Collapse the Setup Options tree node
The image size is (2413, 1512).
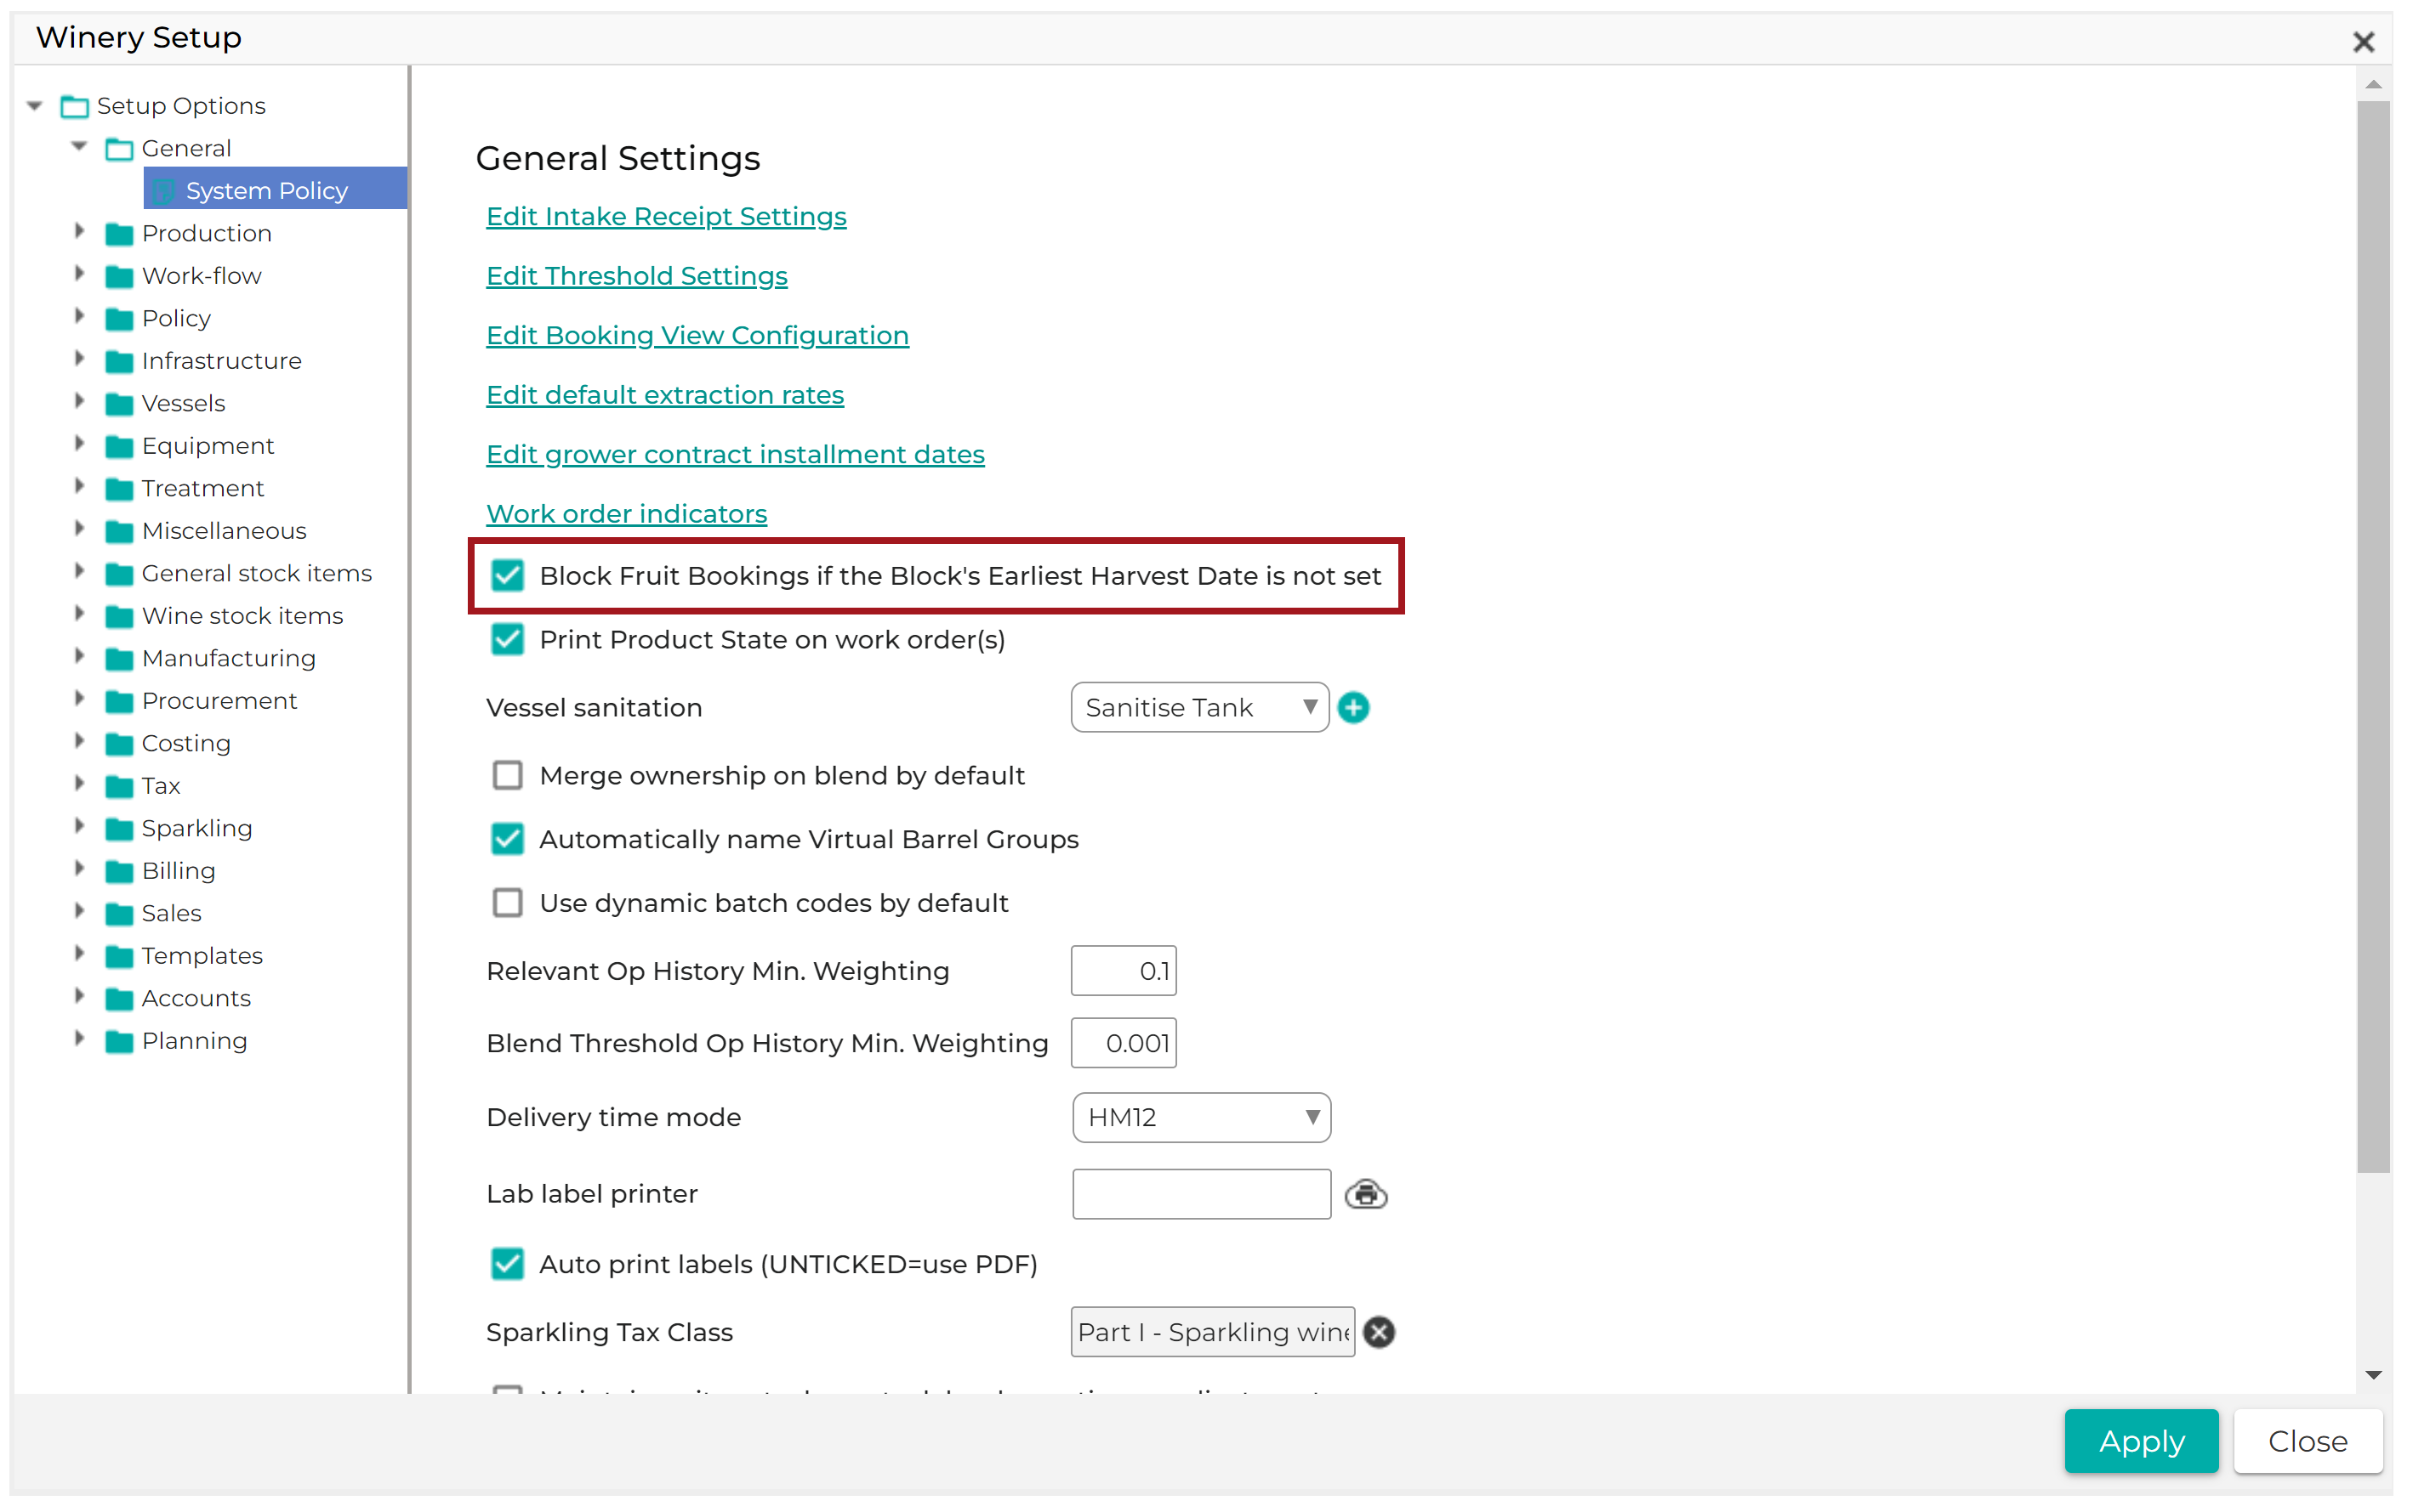coord(35,105)
